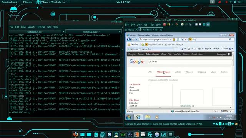The width and height of the screenshot is (246, 138).
Task: Click the red power button in VMware toolbar
Action: [x=165, y=25]
